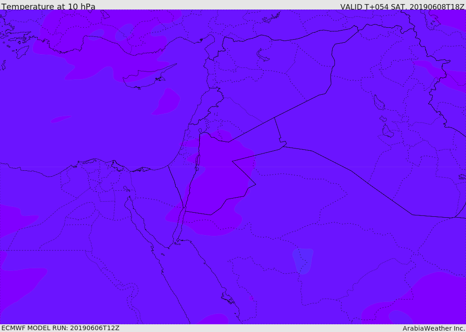Image resolution: width=466 pixels, height=332 pixels.
Task: Click the 'Temperature at 10 hPa' title text
Action: pyautogui.click(x=48, y=6)
